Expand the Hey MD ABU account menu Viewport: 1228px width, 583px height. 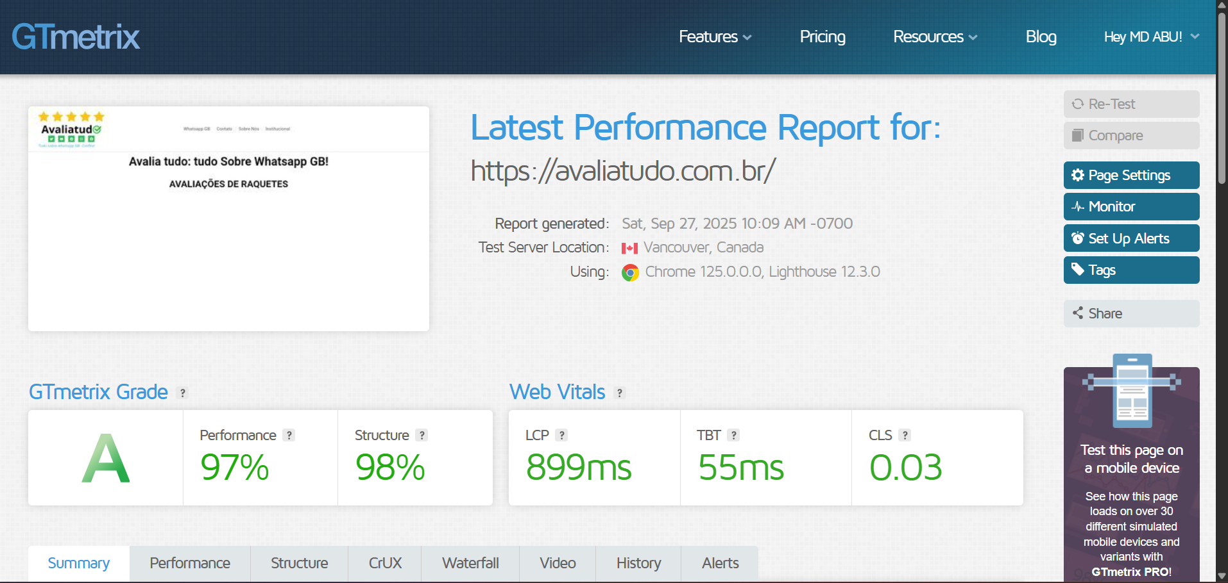(1150, 37)
